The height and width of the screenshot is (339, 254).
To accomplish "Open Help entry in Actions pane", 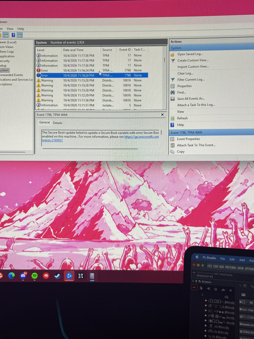I will (180, 125).
